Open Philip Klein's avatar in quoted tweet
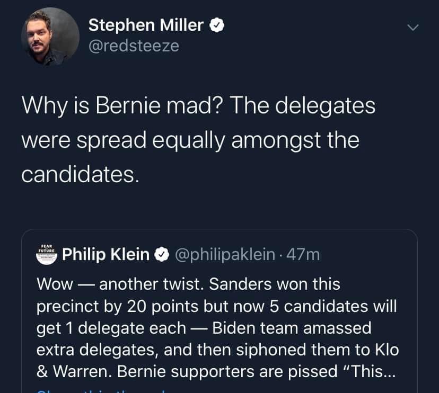This screenshot has height=393, width=439. click(x=46, y=254)
